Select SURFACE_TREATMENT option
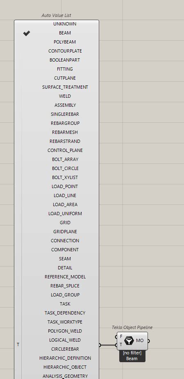Viewport: 184px width, 379px height. coord(65,87)
